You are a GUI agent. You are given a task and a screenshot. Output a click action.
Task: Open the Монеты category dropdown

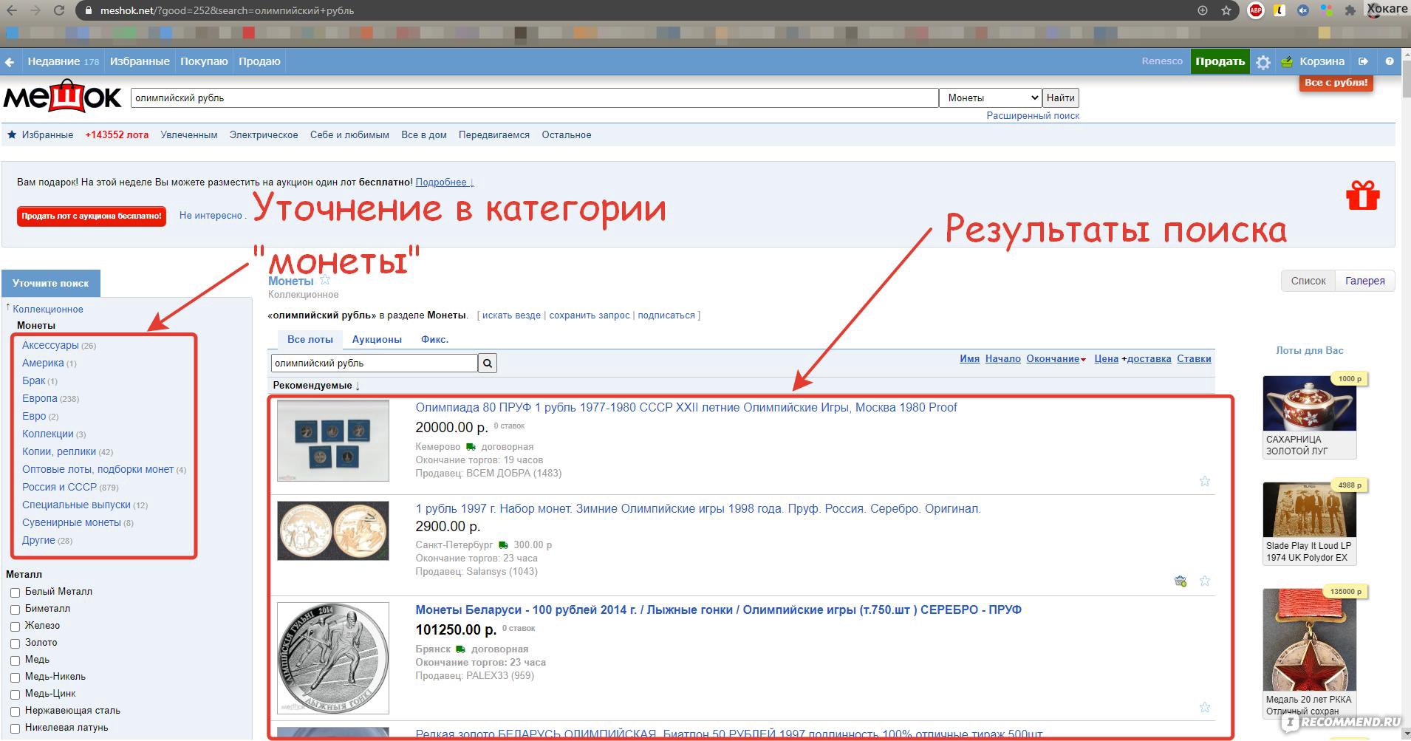click(991, 98)
